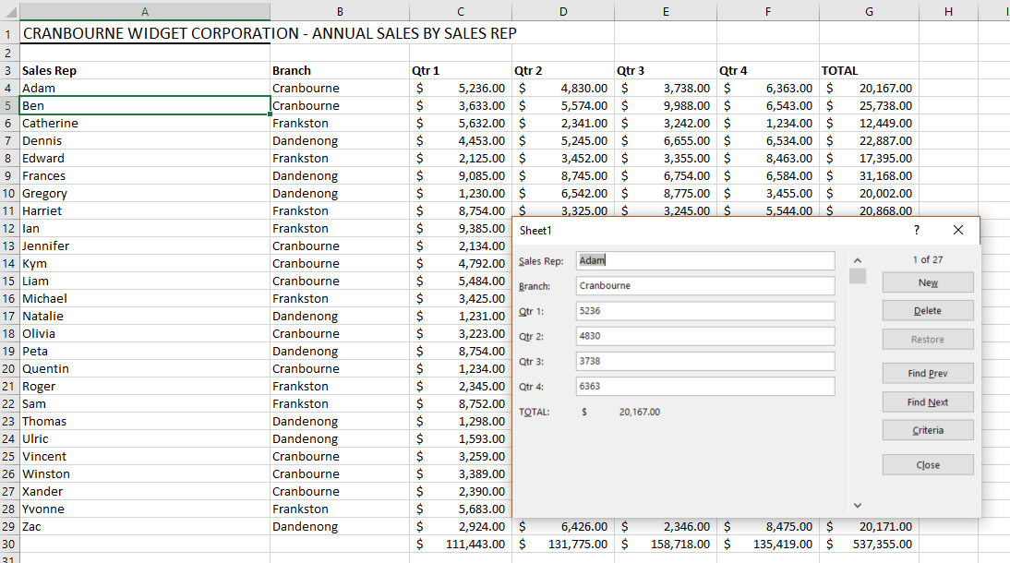The height and width of the screenshot is (563, 1010).
Task: Delete the current record for Adam
Action: [927, 310]
